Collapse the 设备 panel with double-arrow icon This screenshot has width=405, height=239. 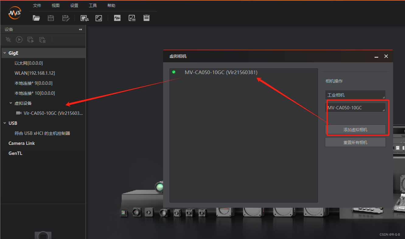tap(80, 29)
